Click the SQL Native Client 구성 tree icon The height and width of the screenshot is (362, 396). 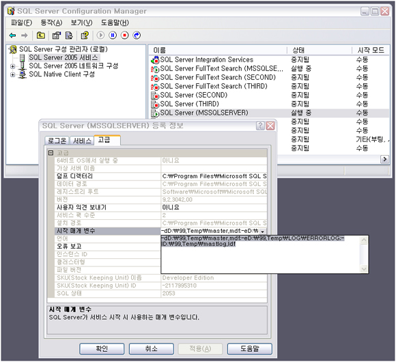pyautogui.click(x=23, y=74)
